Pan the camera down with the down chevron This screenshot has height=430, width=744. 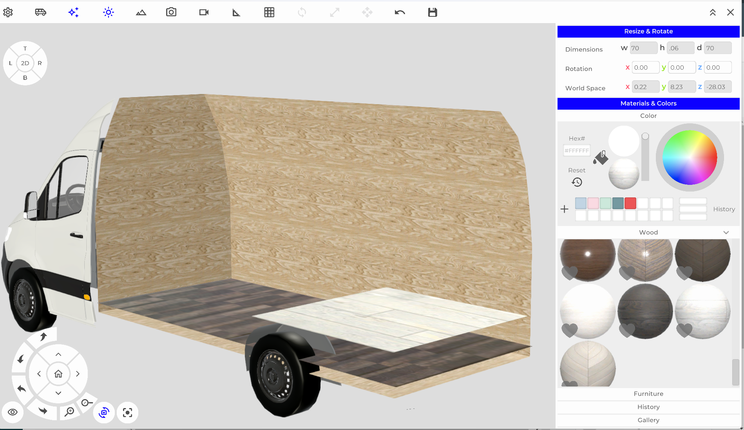tap(58, 393)
